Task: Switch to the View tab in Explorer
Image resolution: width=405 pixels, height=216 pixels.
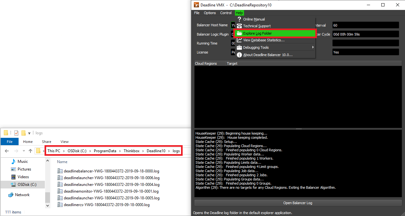Action: coord(64,142)
